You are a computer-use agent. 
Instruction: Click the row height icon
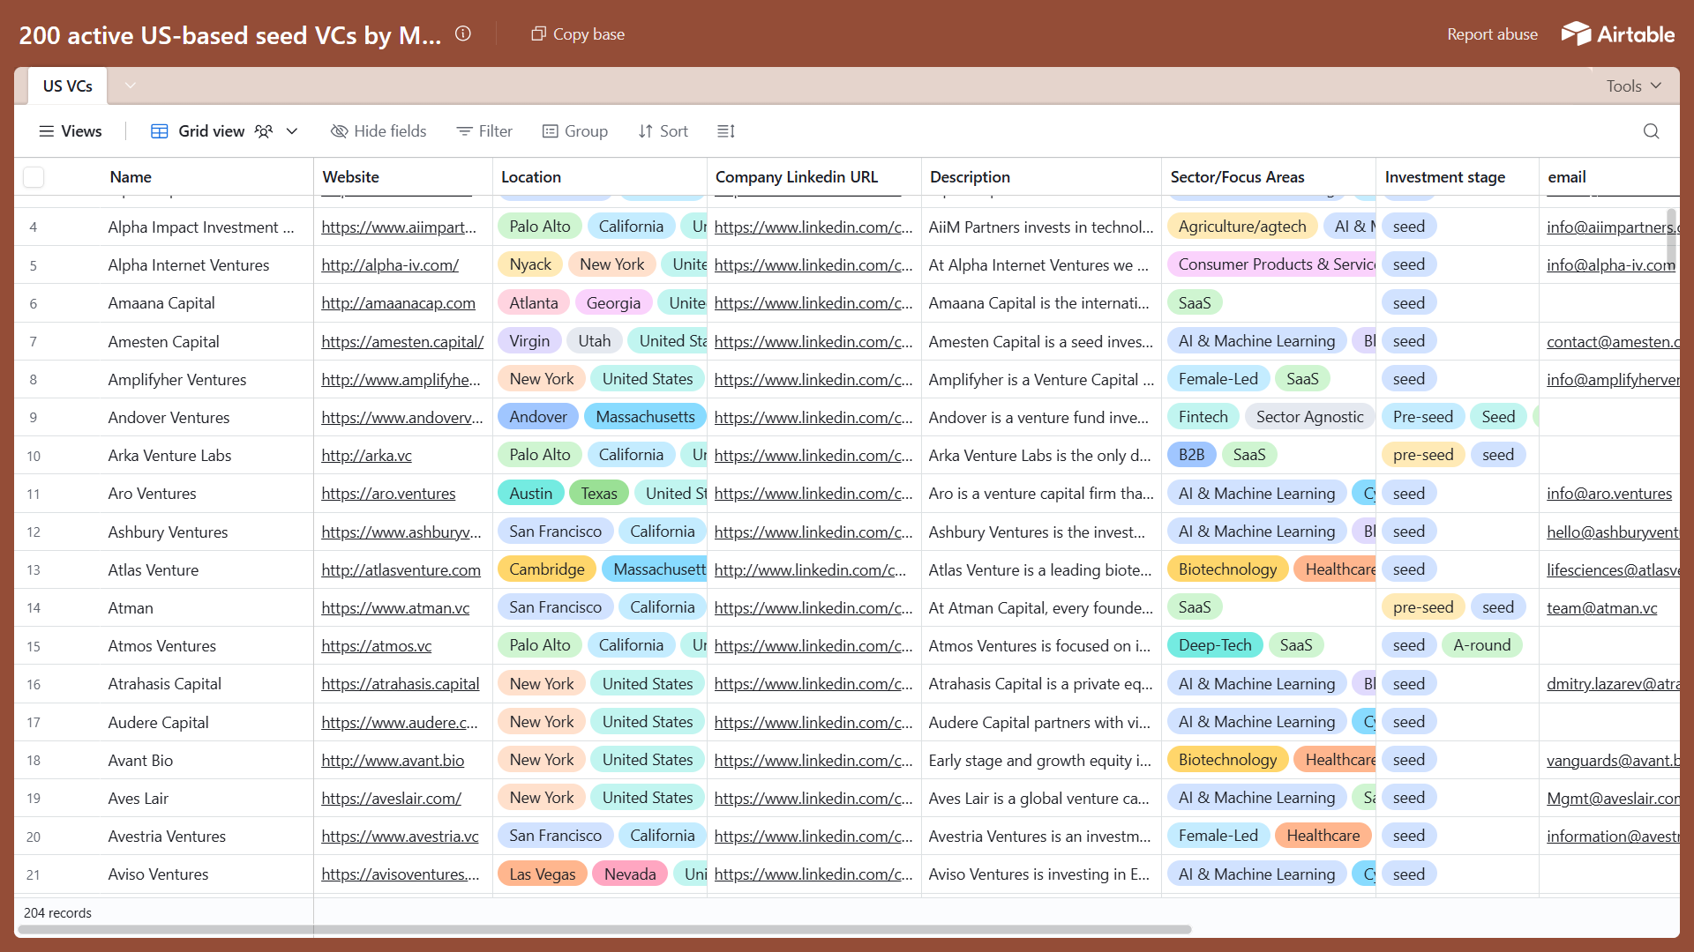[725, 131]
